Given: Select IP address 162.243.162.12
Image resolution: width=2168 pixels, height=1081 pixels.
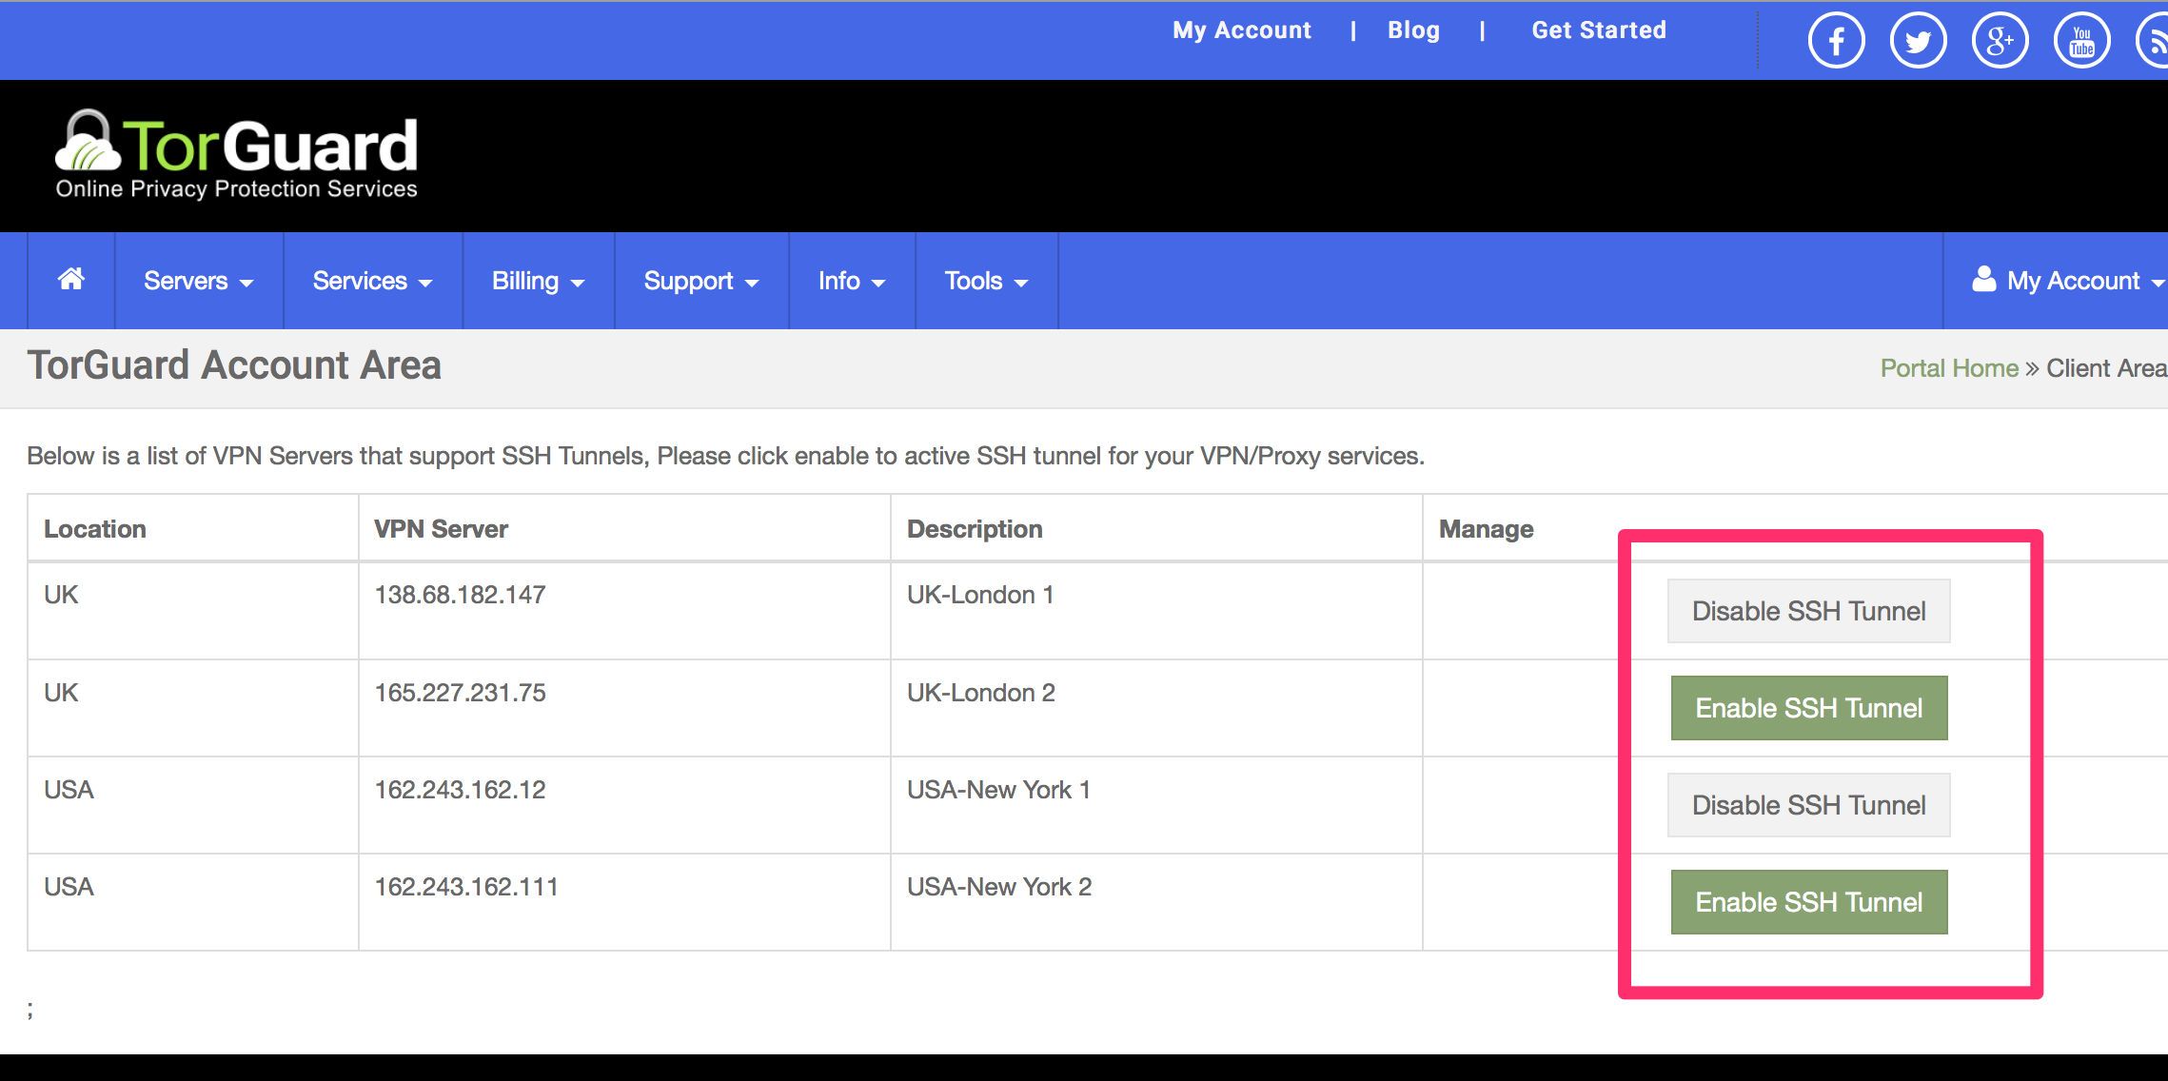Looking at the screenshot, I should tap(461, 790).
